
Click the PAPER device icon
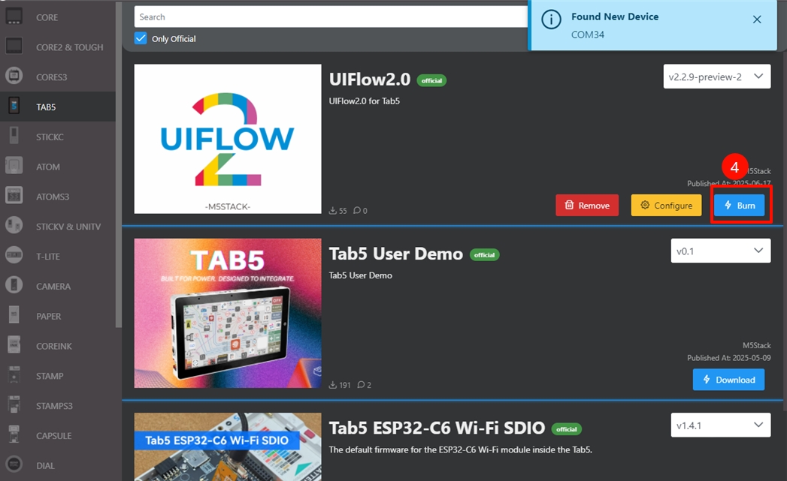[14, 316]
